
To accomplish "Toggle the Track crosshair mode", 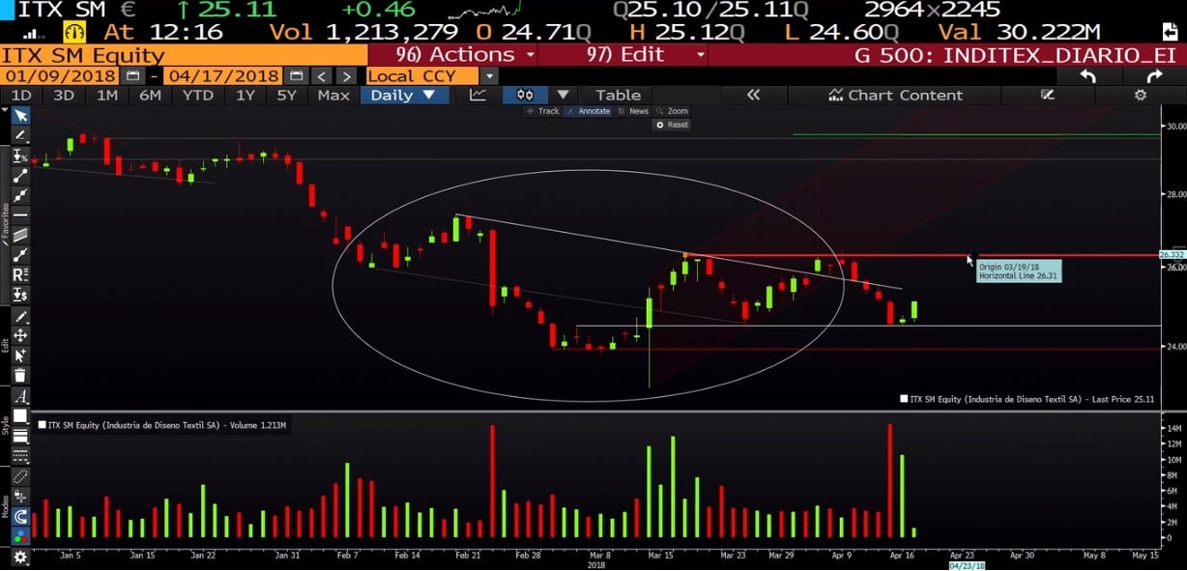I will pos(543,111).
